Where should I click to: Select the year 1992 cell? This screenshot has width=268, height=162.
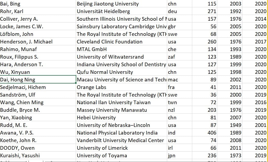230,11
